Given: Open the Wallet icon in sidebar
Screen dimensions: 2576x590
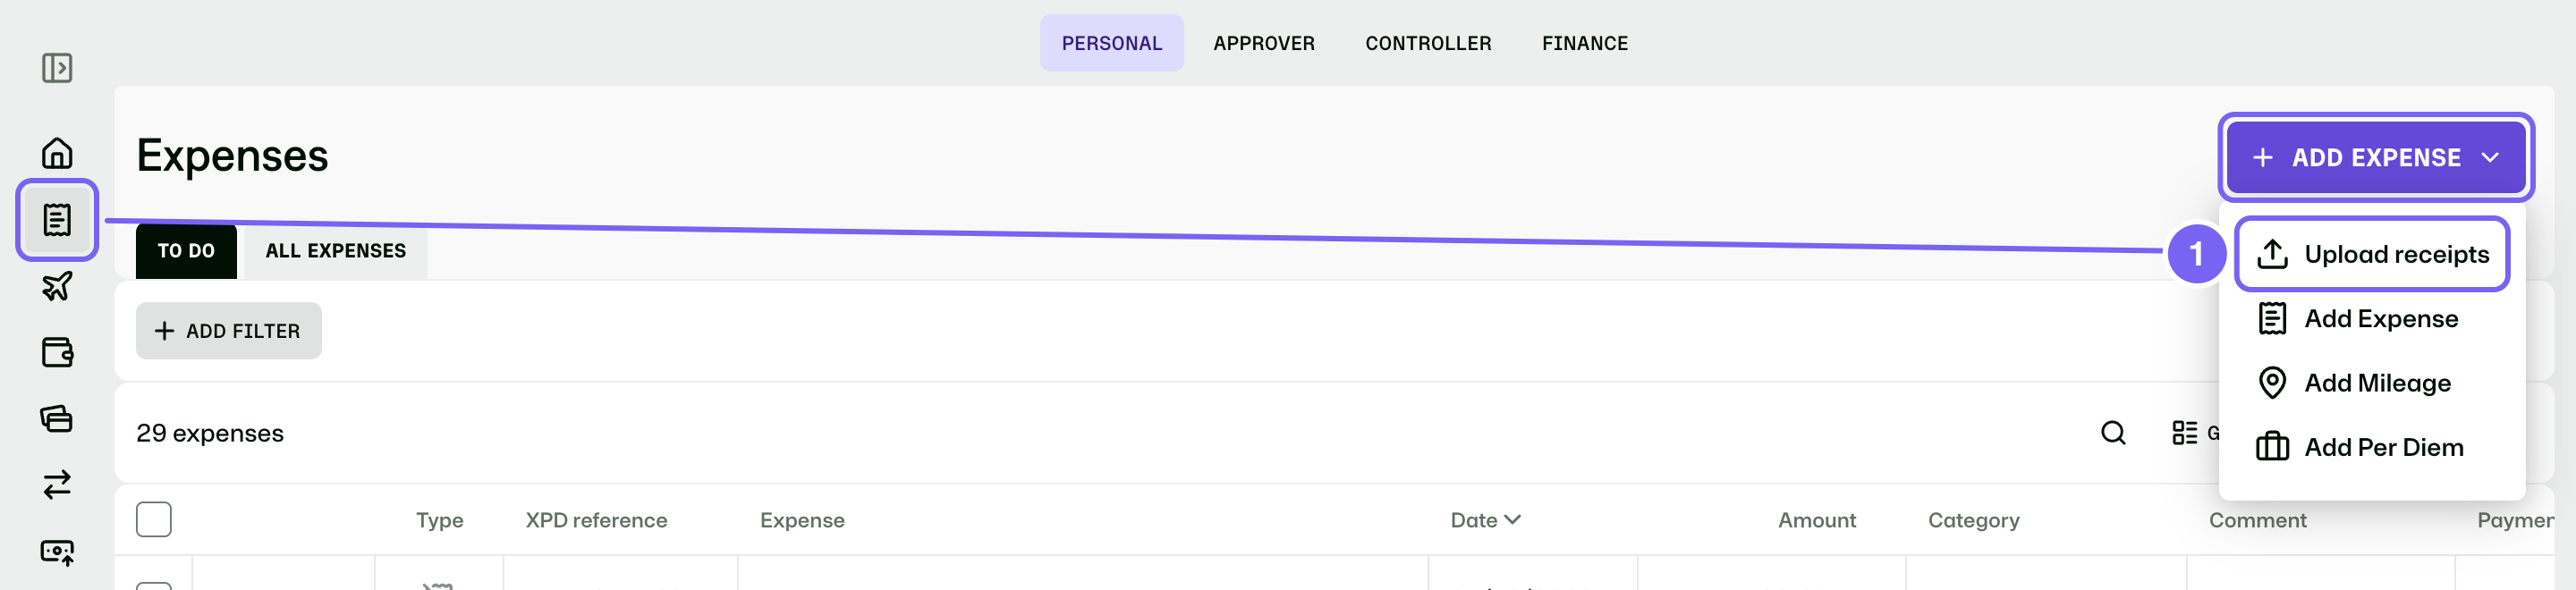Looking at the screenshot, I should tap(57, 352).
